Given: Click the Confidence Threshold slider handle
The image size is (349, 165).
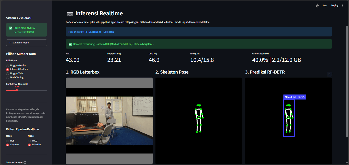Looking at the screenshot, I should tap(17, 90).
